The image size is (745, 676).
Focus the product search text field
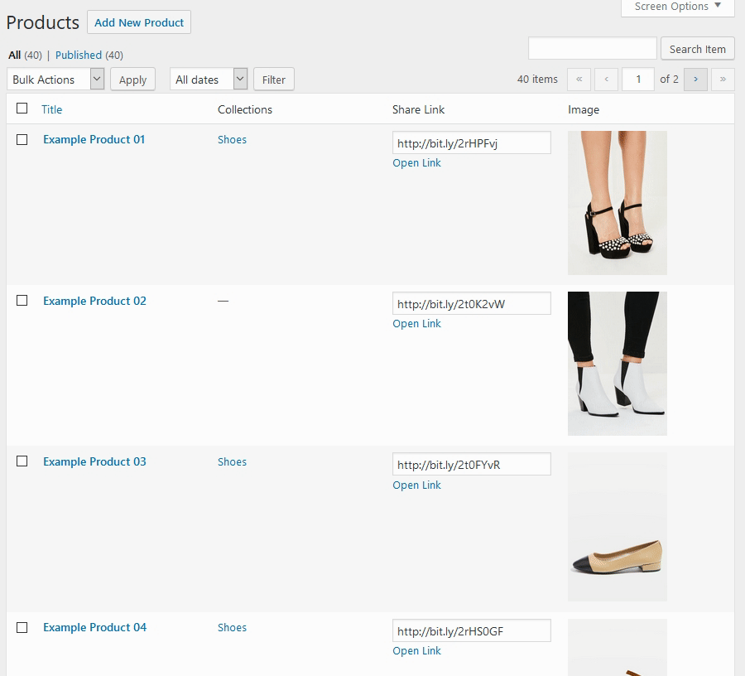(x=592, y=49)
